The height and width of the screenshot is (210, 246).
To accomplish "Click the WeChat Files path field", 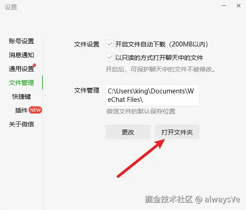I will (153, 95).
